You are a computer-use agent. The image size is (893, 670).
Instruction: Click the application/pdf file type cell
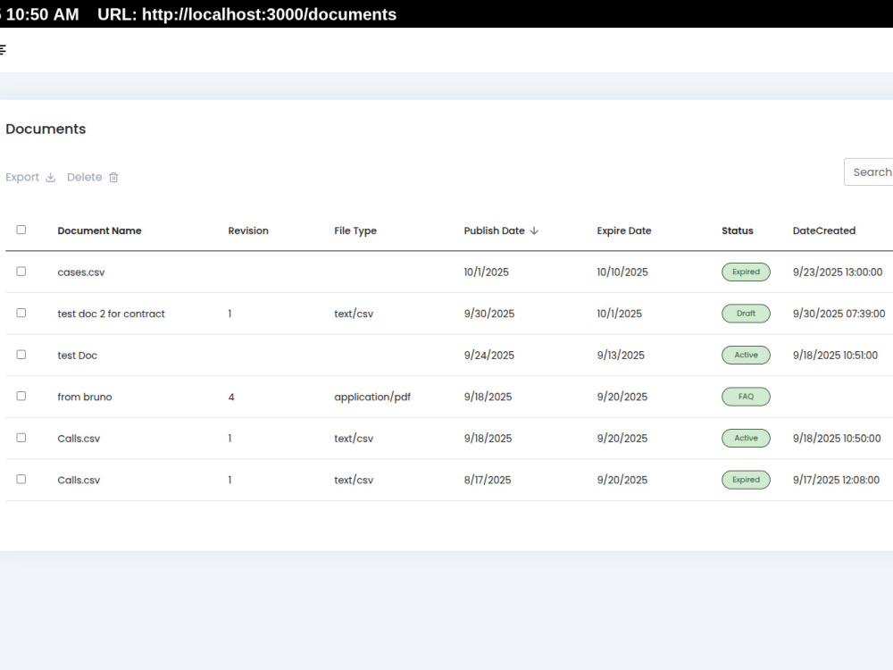click(x=371, y=398)
